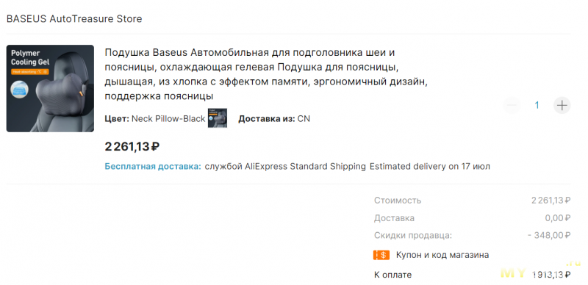Click the Скидки продавца -348,00 ₽ value
This screenshot has width=588, height=285.
(x=549, y=236)
